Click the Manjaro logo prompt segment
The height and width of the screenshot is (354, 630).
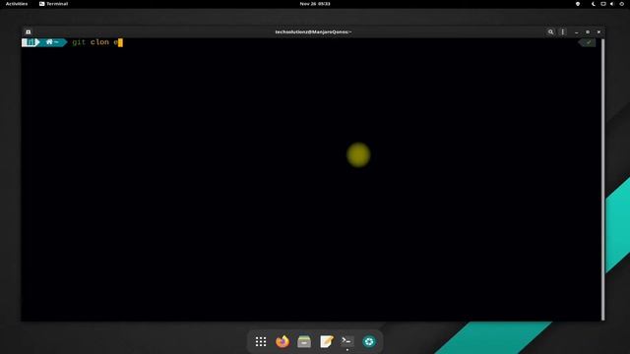(31, 42)
